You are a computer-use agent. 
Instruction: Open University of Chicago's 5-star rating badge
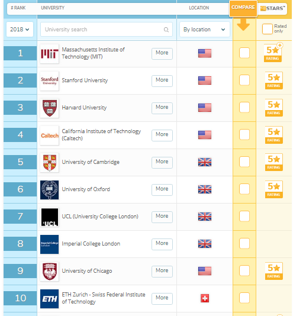point(274,271)
